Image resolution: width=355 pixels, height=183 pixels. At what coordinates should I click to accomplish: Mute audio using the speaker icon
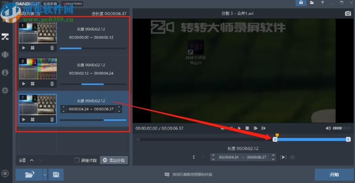point(328,128)
